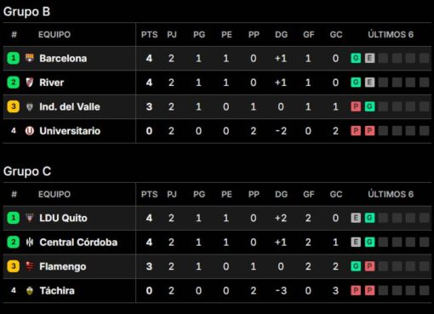This screenshot has width=434, height=314.
Task: Click the Barcelona team crest icon
Action: point(30,58)
